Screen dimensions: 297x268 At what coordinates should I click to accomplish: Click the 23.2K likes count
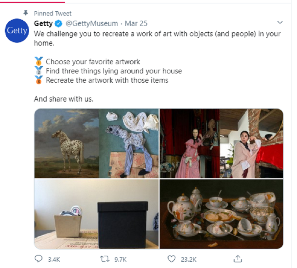point(189,259)
